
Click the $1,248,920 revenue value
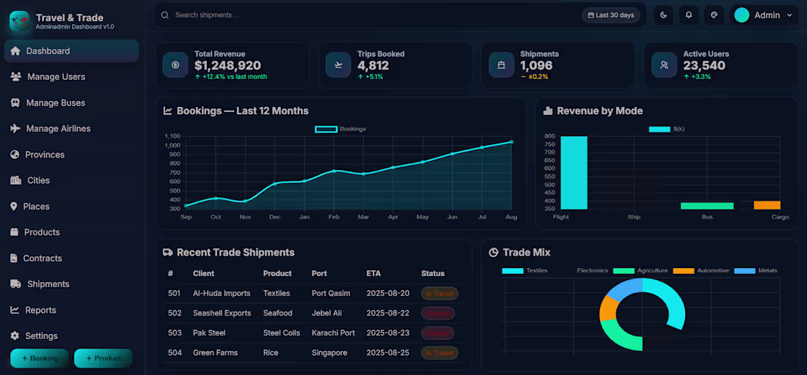click(227, 66)
